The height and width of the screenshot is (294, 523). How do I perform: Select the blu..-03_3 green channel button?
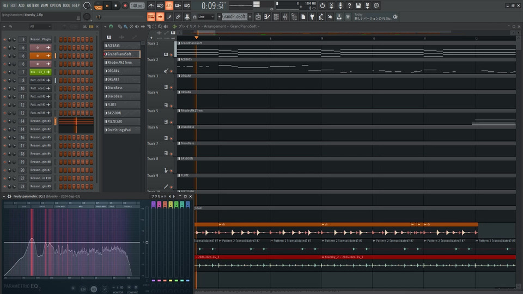click(x=40, y=72)
